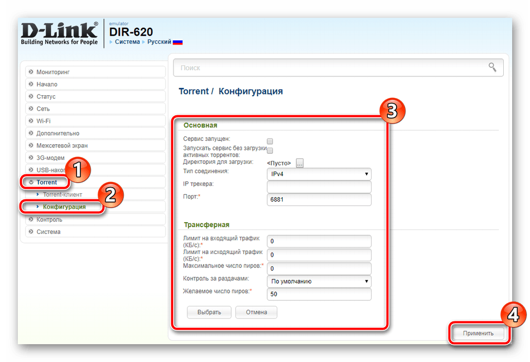Click the search magnifier icon

click(x=493, y=67)
